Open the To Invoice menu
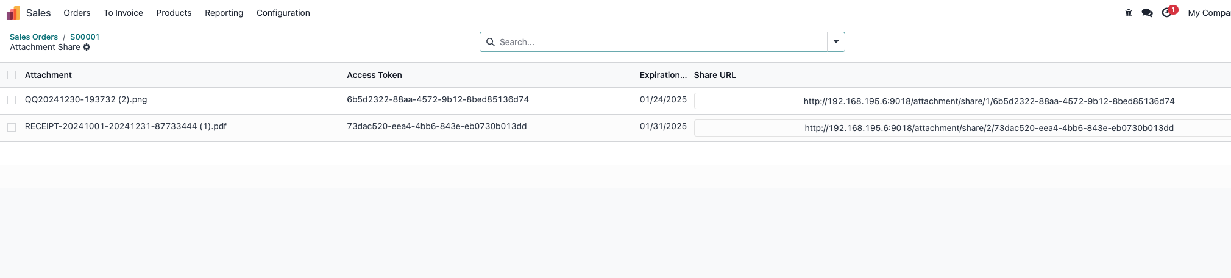Screen dimensions: 1231x278 pos(123,13)
